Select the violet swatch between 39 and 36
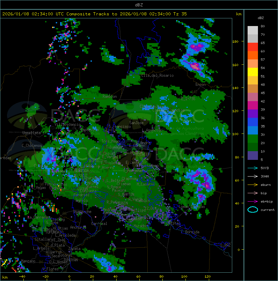This screenshot has width=278, height=281. pos(253,113)
